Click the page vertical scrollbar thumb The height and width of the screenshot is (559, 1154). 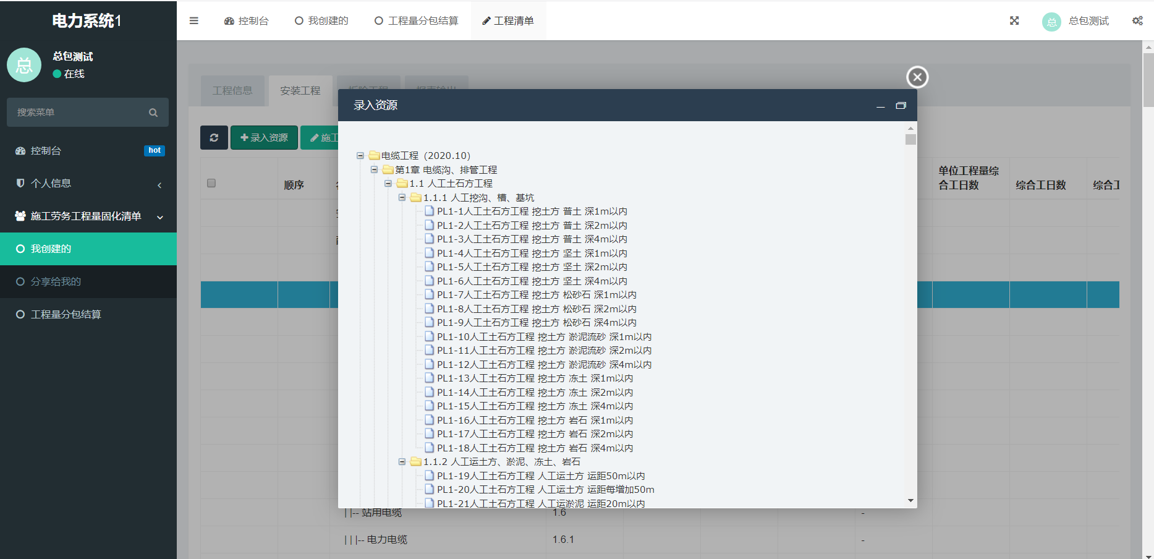[x=1148, y=80]
